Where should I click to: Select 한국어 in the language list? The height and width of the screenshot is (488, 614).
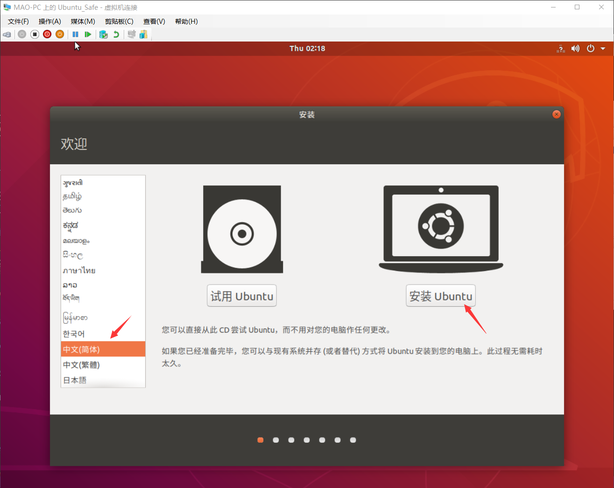pos(103,334)
